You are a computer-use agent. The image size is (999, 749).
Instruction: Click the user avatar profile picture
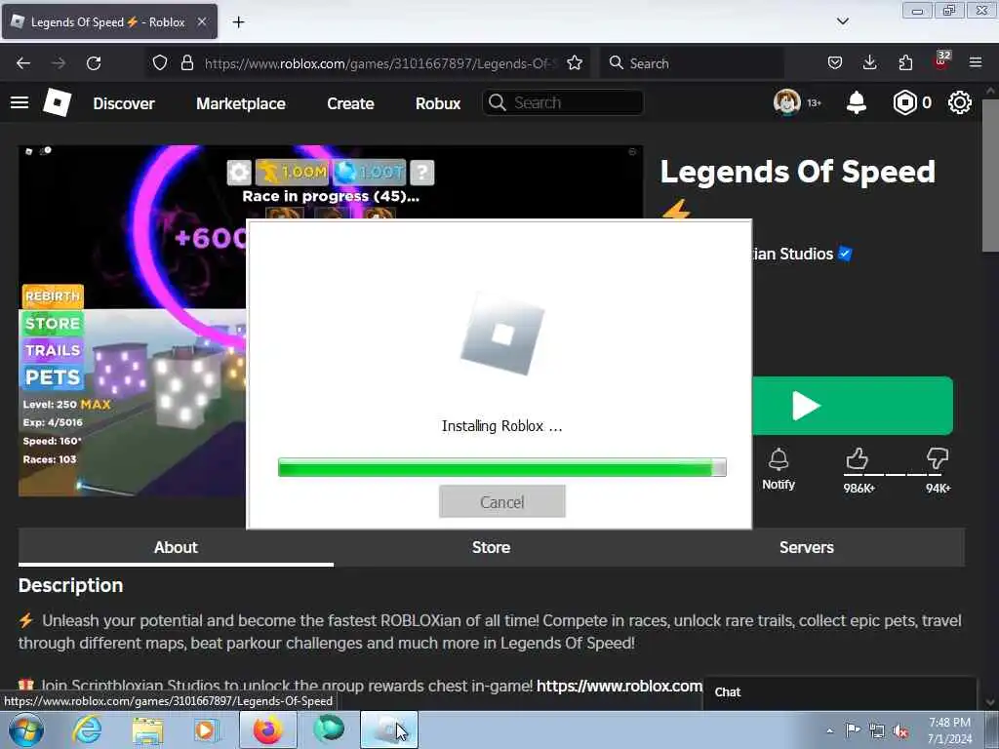click(x=787, y=101)
